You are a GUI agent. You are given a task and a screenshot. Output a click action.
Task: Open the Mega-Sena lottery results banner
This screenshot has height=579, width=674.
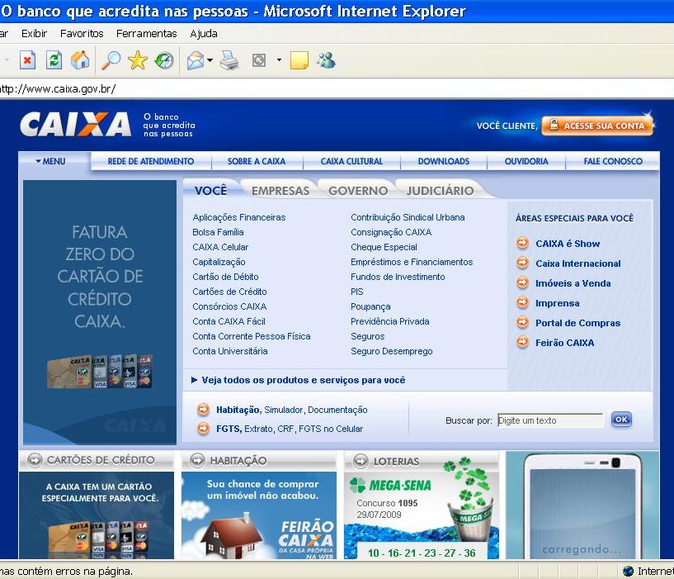tap(422, 515)
